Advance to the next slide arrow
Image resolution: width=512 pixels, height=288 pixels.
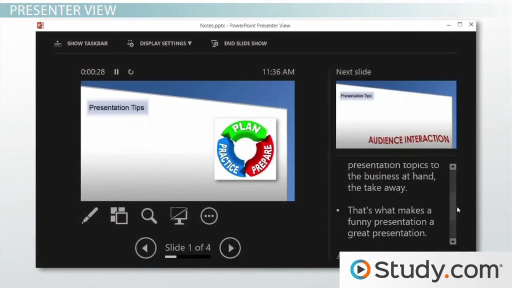[x=230, y=248]
